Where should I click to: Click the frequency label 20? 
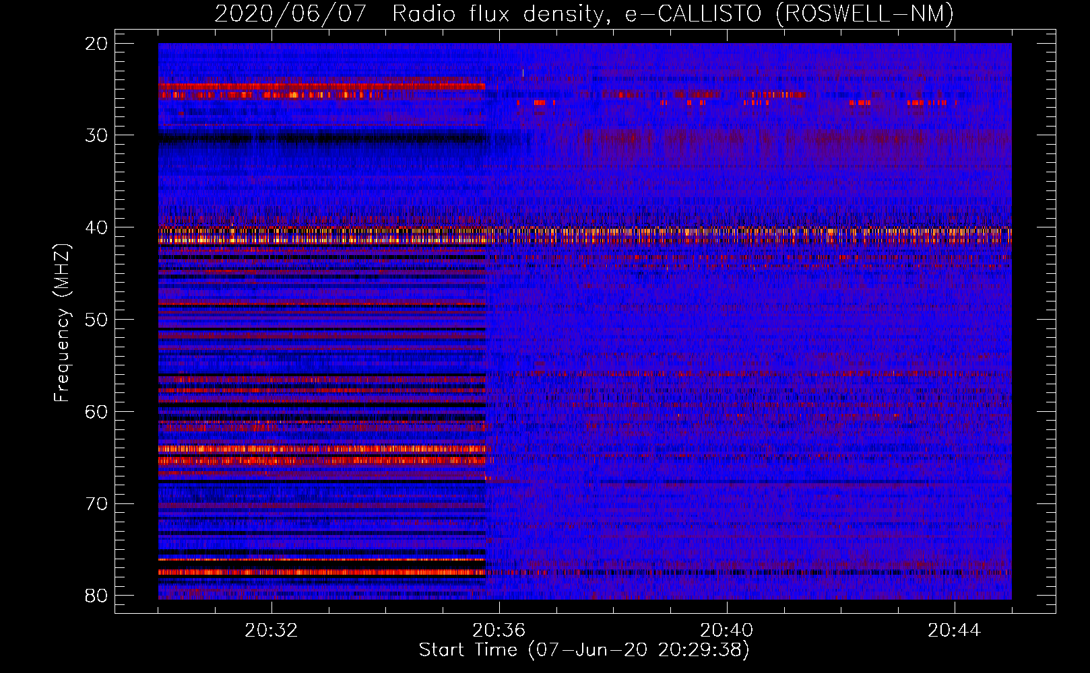tap(97, 44)
